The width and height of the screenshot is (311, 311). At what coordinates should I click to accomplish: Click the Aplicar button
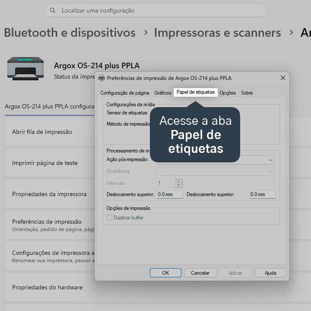(x=235, y=273)
